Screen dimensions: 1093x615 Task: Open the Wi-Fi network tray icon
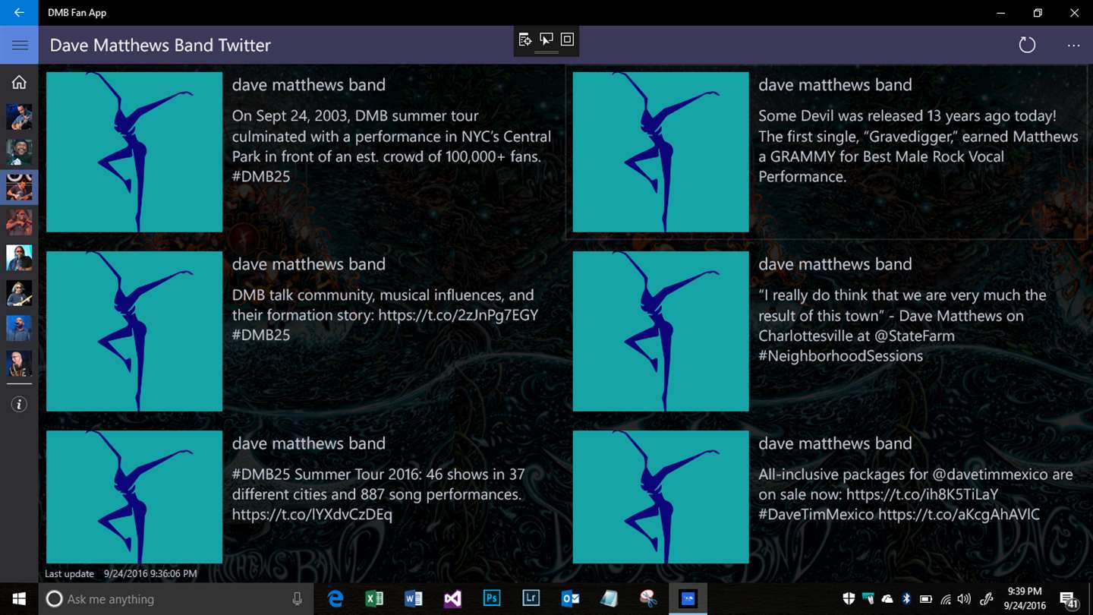point(946,599)
